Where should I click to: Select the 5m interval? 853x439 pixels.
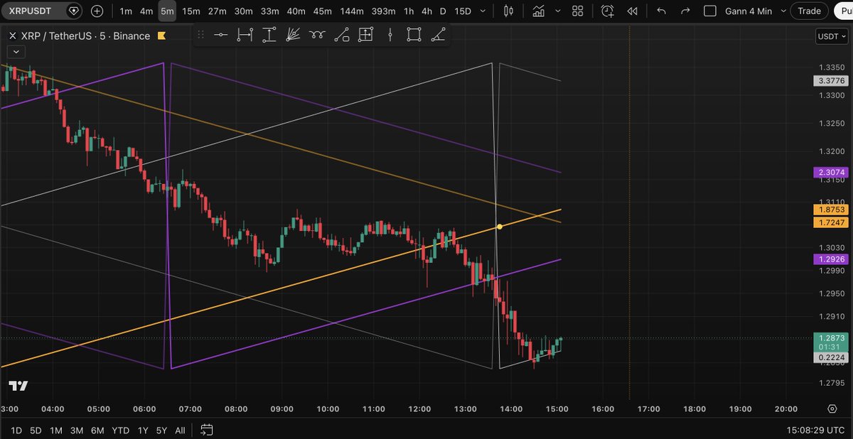[167, 11]
